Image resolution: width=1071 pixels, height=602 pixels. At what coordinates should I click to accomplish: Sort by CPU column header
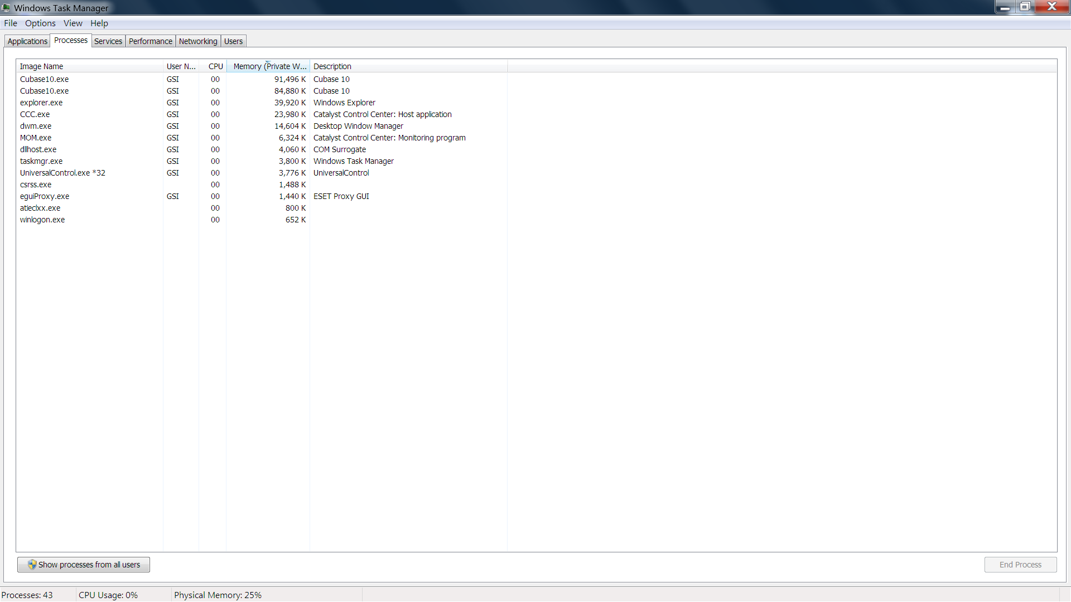[213, 66]
